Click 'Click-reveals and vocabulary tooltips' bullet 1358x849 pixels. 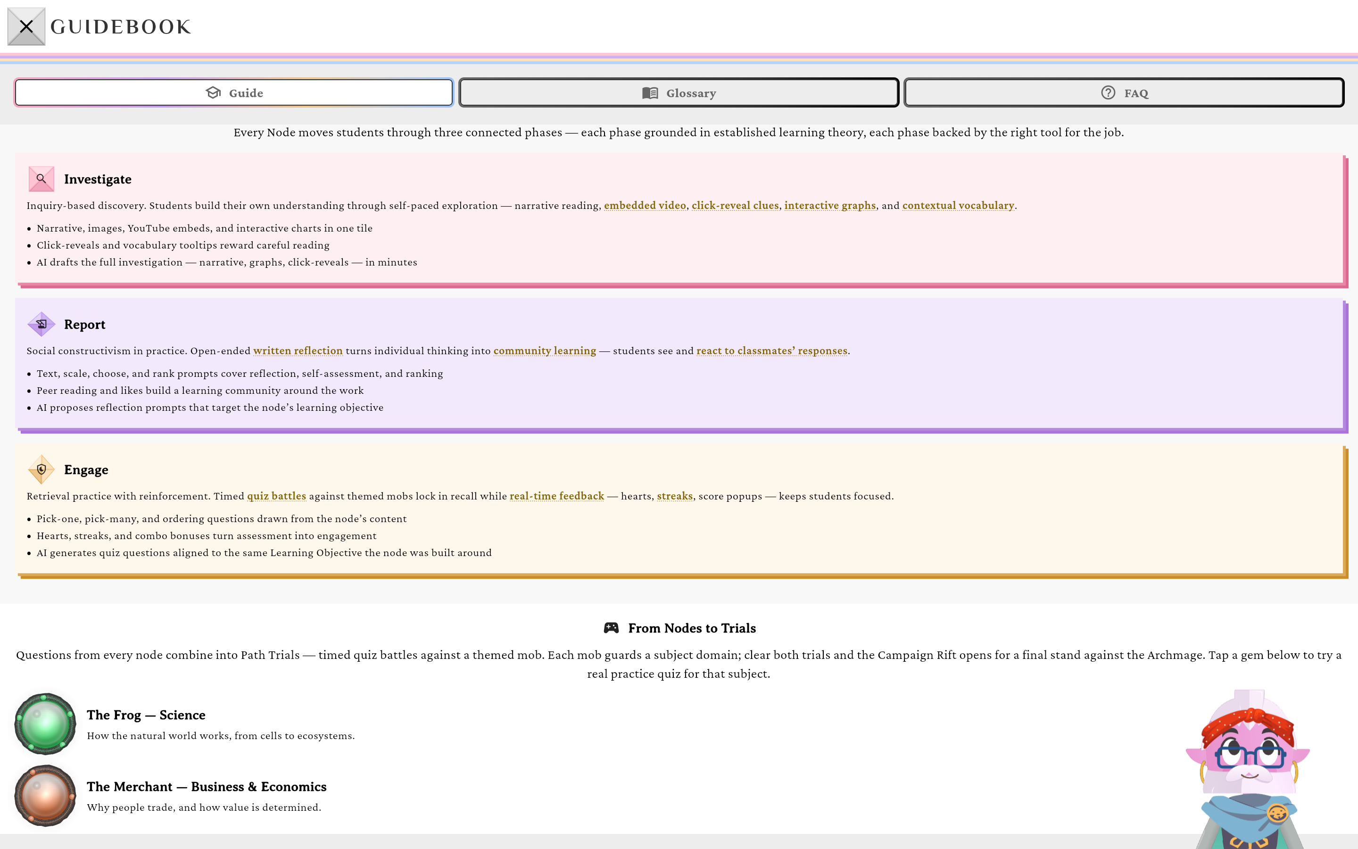pyautogui.click(x=183, y=245)
